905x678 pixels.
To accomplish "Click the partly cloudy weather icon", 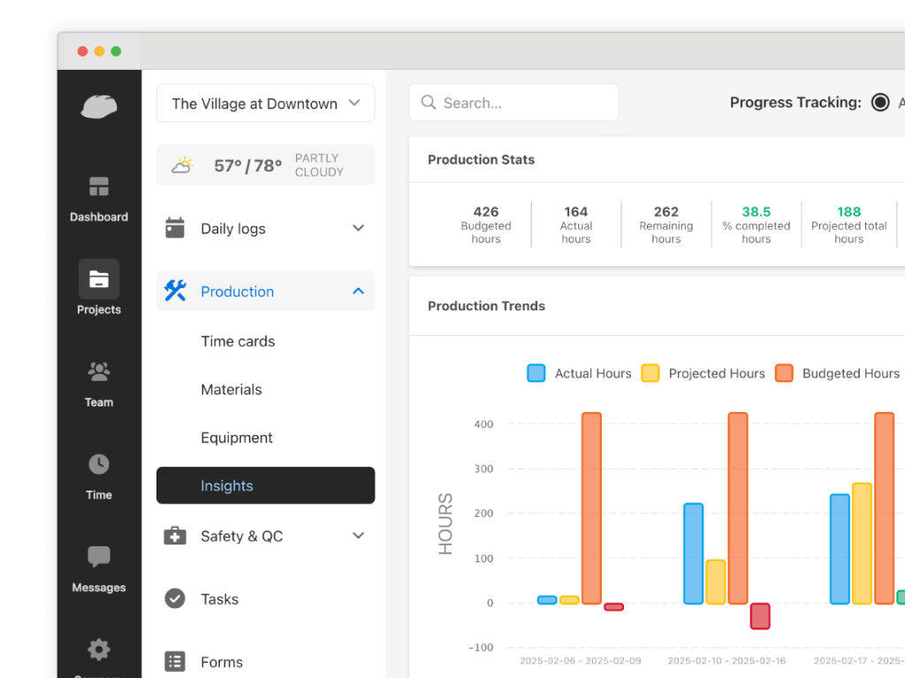I will [x=182, y=165].
